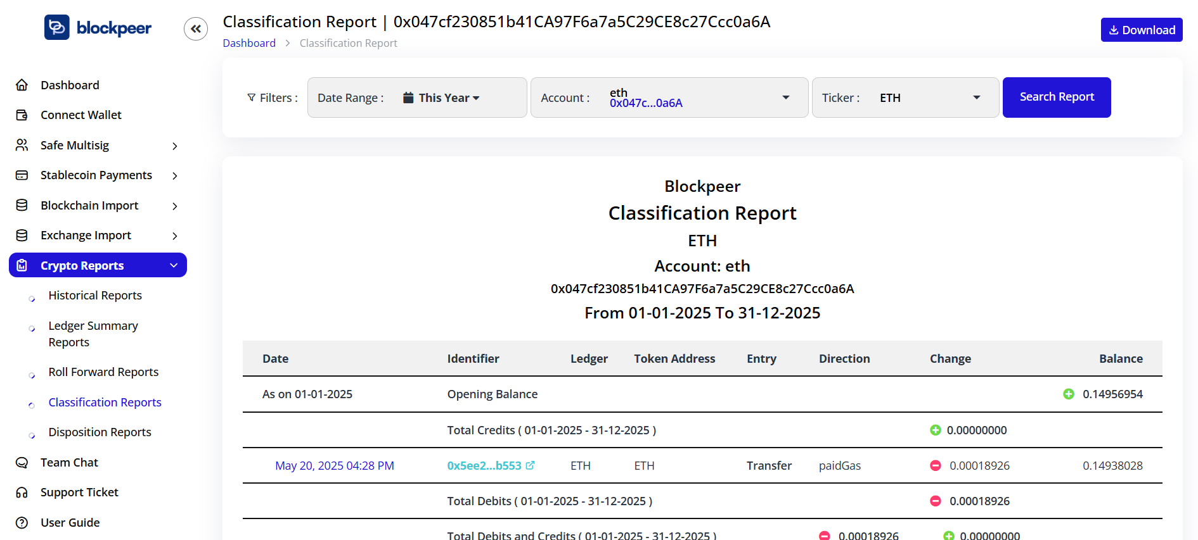Viewport: 1198px width, 540px height.
Task: Open Historical Reports
Action: 95,296
